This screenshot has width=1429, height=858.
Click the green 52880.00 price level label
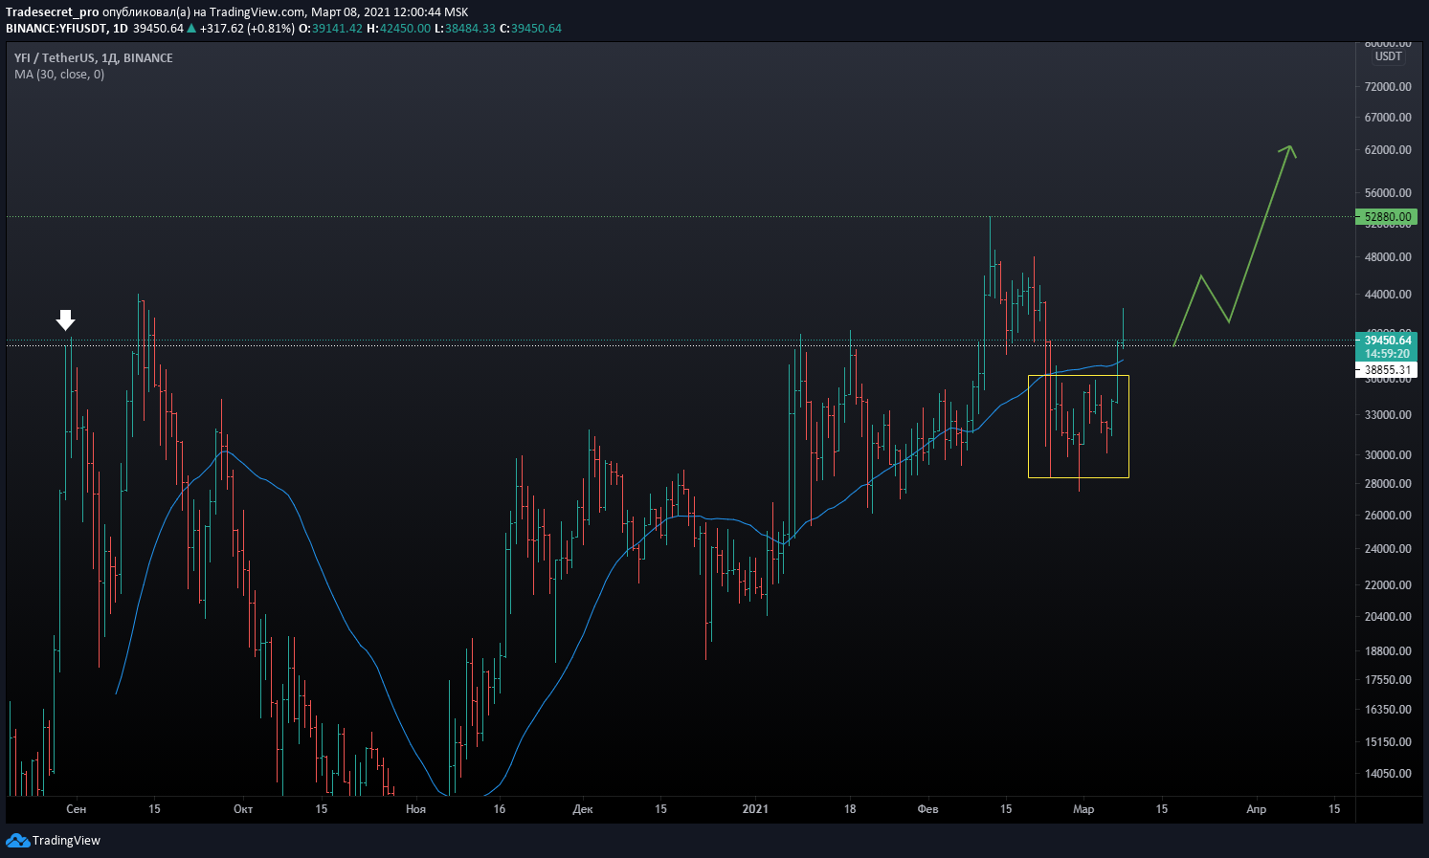point(1387,217)
